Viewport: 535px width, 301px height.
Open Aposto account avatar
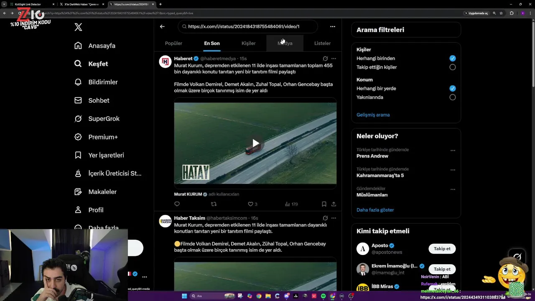coord(362,249)
